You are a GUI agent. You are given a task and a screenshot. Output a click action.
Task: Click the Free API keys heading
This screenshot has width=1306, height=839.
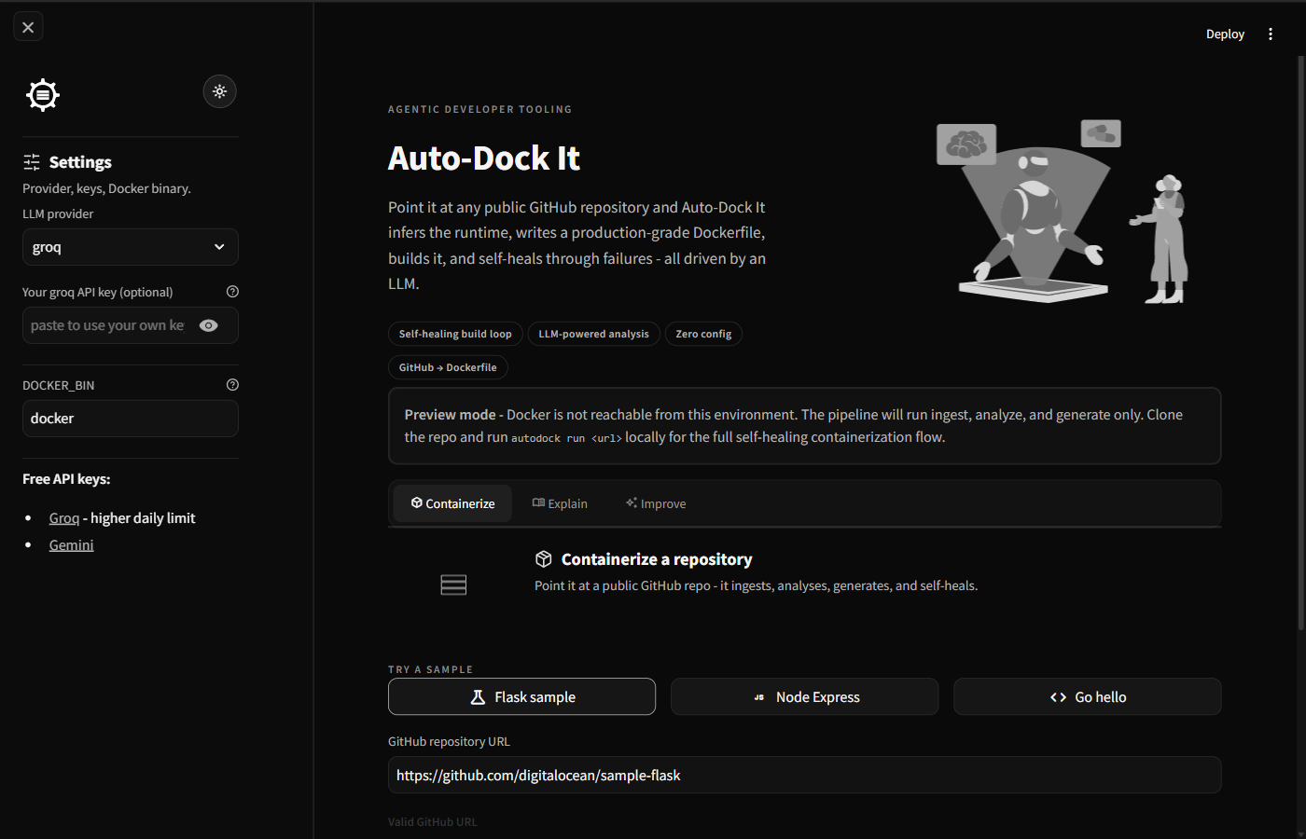pos(66,479)
